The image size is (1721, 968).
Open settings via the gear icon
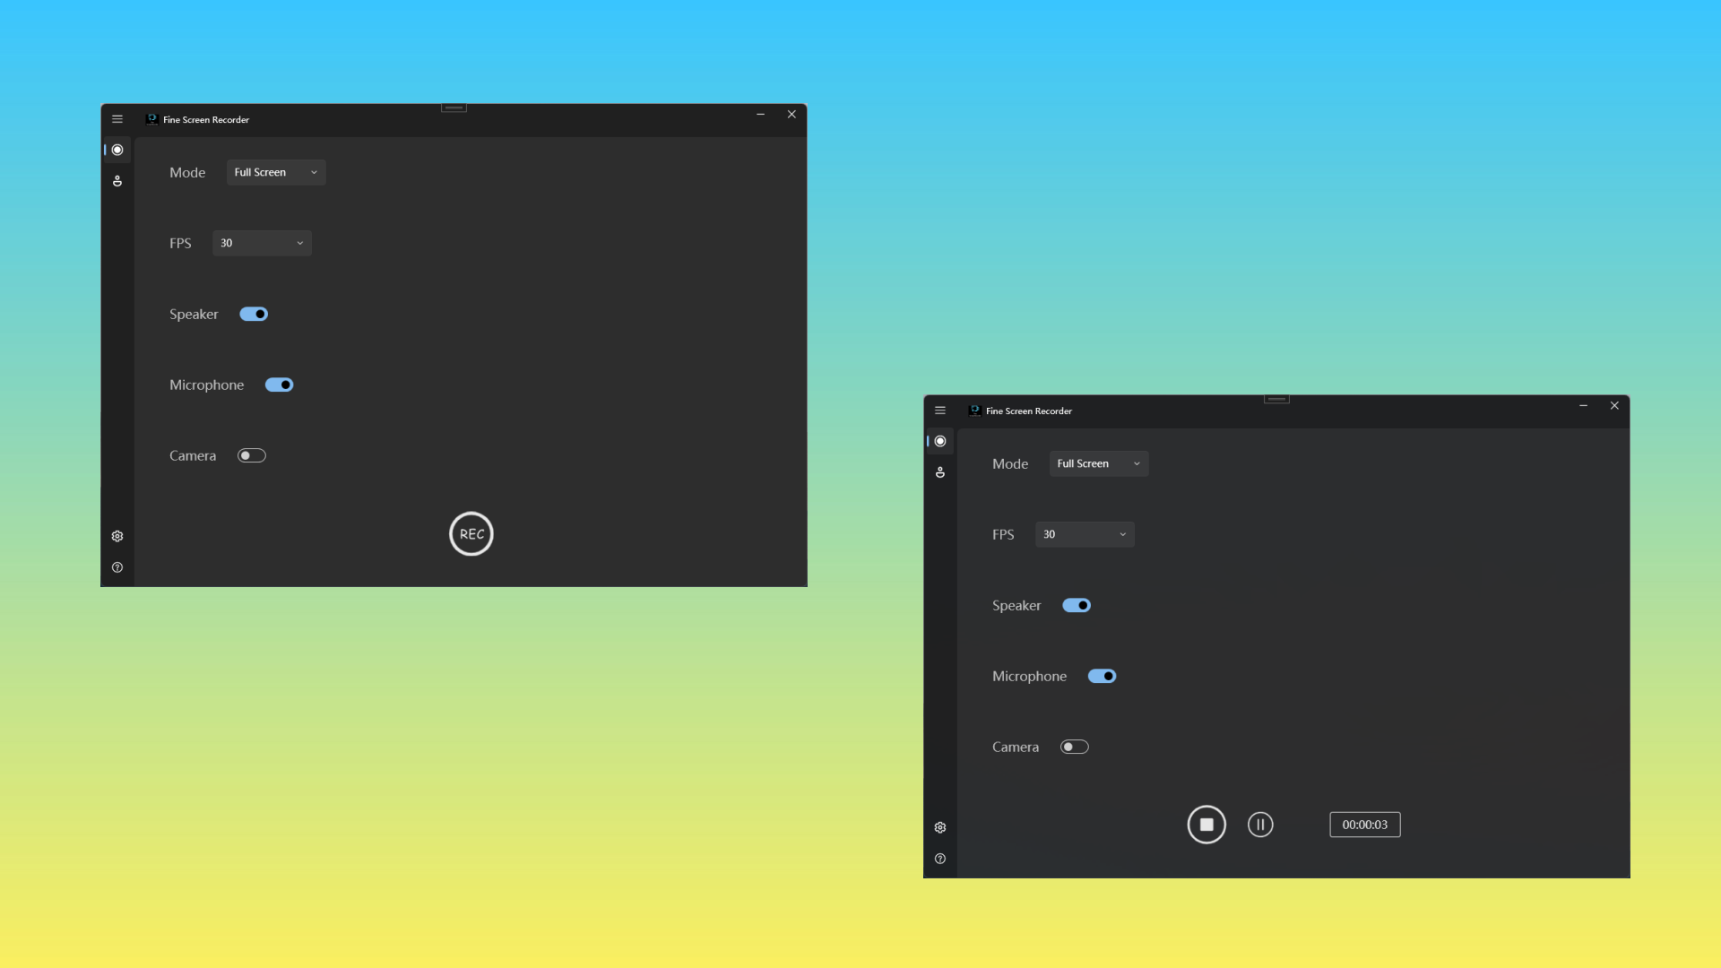coord(117,536)
